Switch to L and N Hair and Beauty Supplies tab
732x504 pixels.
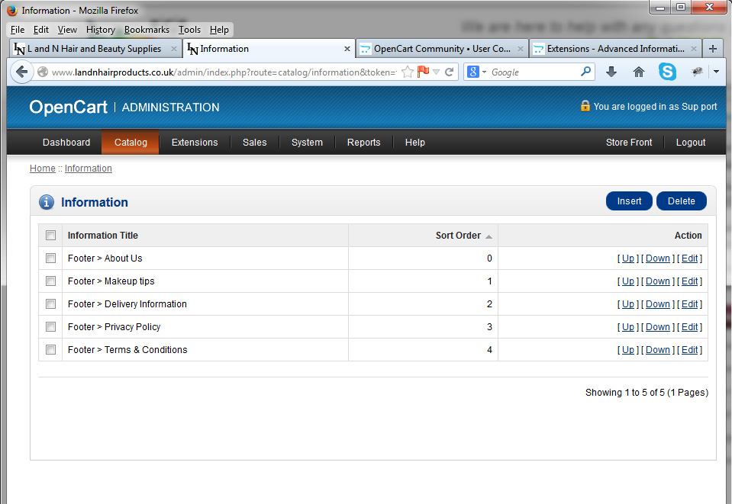click(95, 49)
